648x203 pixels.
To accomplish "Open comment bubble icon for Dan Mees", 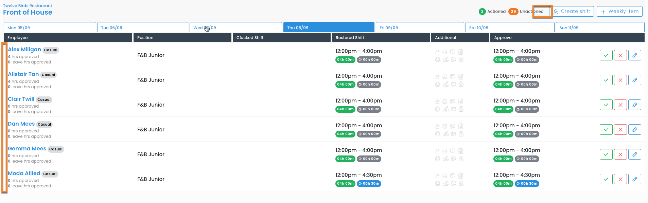I will point(453,126).
